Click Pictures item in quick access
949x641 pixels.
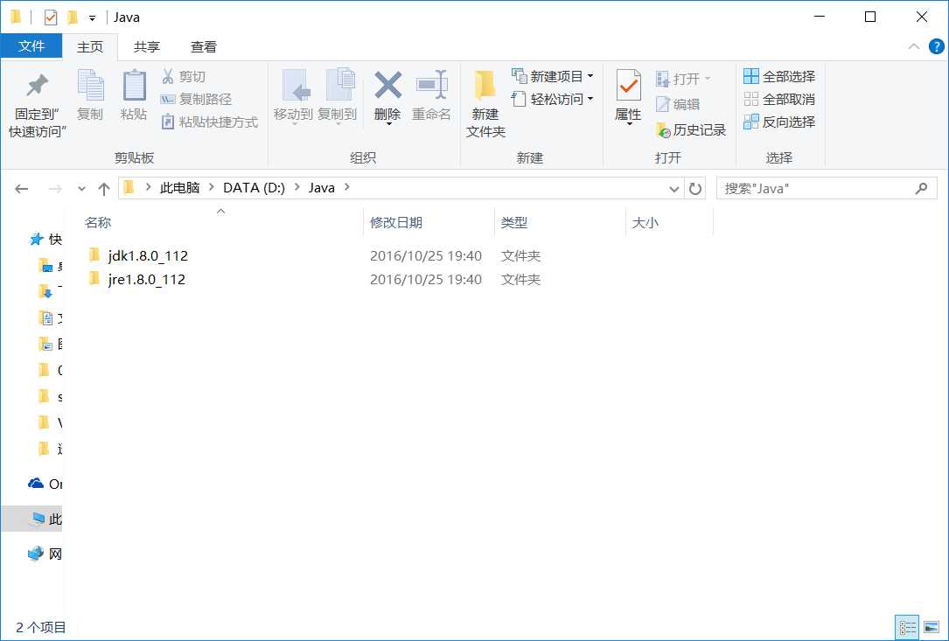[x=50, y=344]
